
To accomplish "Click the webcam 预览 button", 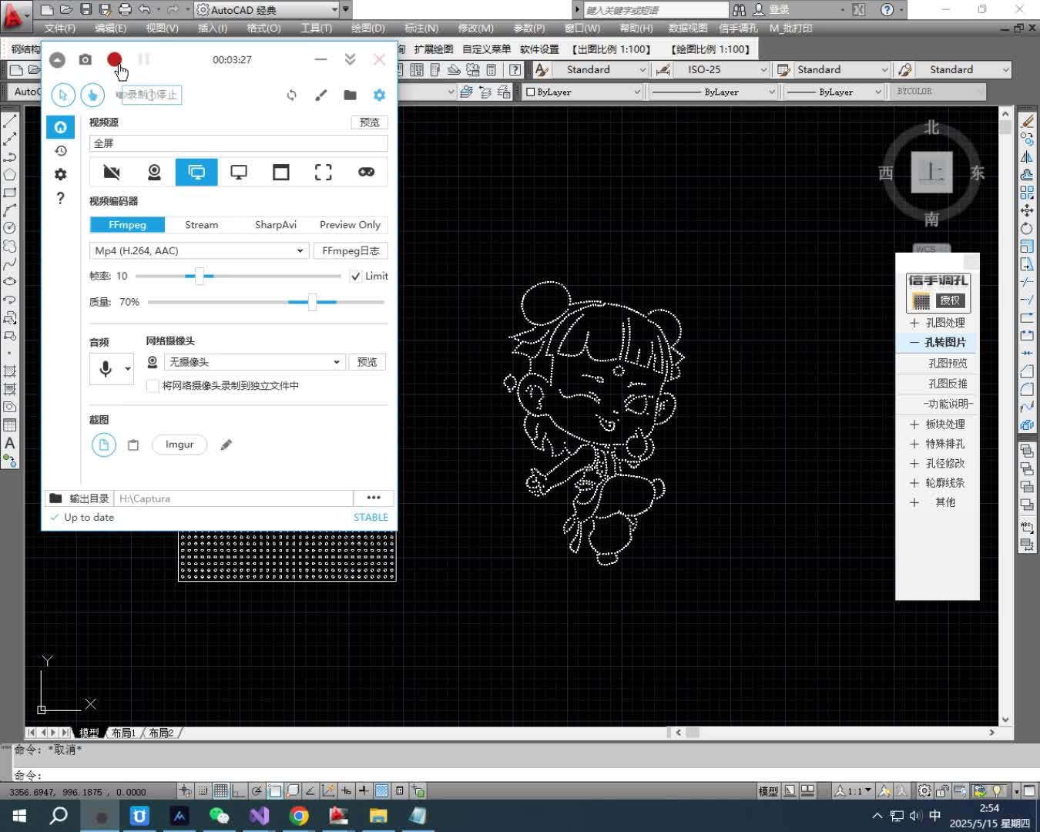I will click(367, 362).
